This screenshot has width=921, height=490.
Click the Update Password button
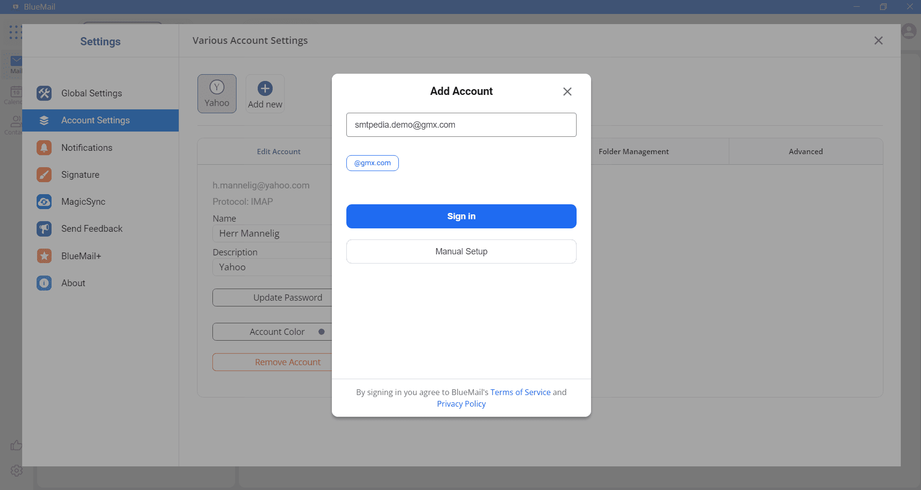click(273, 298)
